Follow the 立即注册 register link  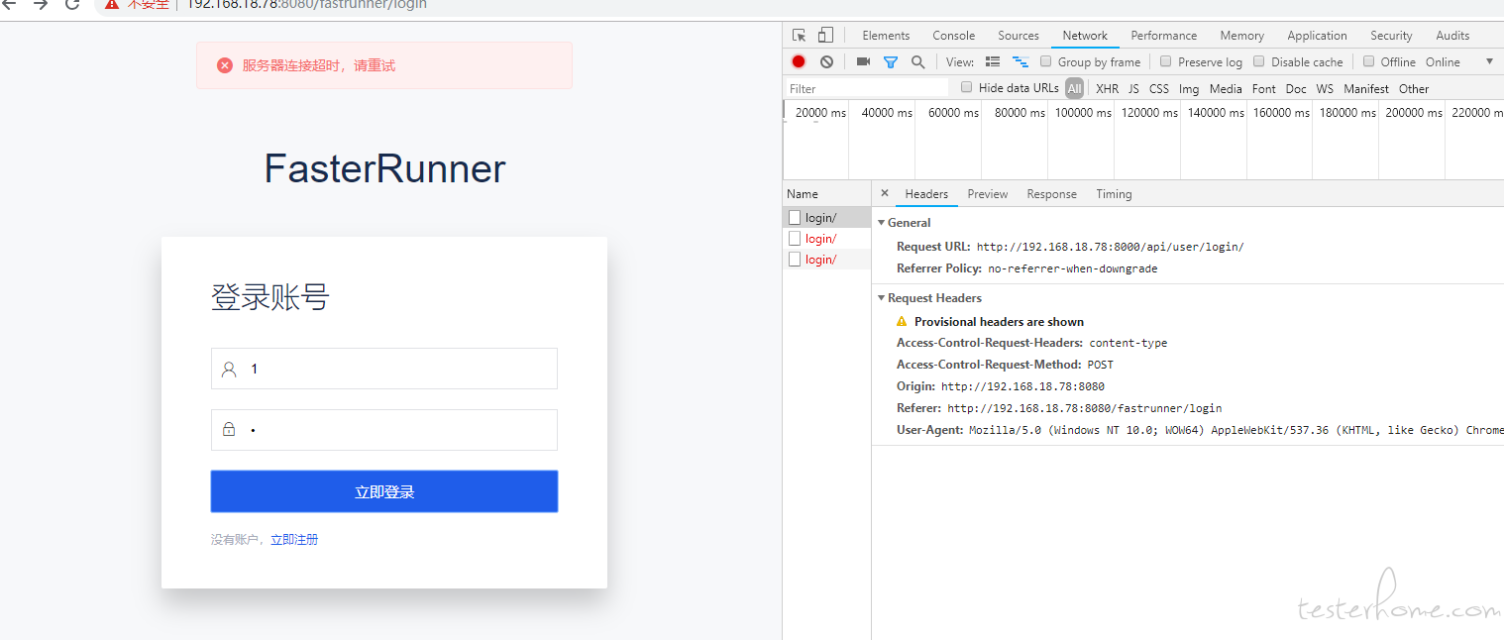pos(294,540)
